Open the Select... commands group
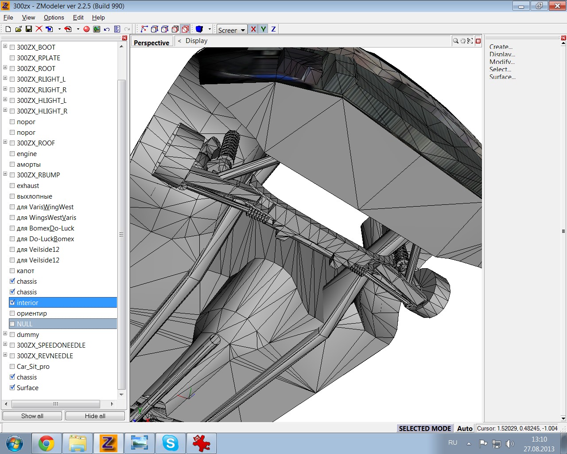Screen dimensions: 567x454 (500, 69)
